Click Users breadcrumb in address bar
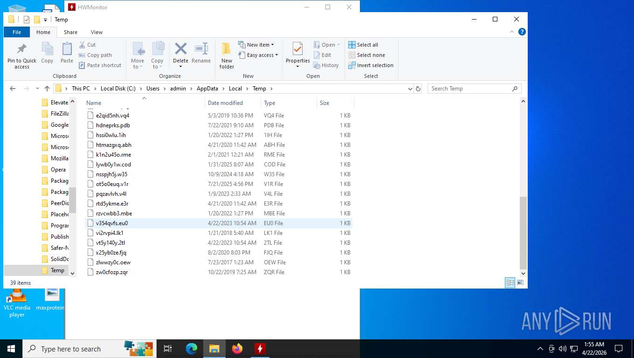 (153, 89)
